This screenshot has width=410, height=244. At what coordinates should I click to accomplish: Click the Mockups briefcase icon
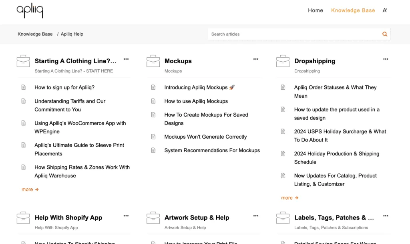tap(153, 61)
